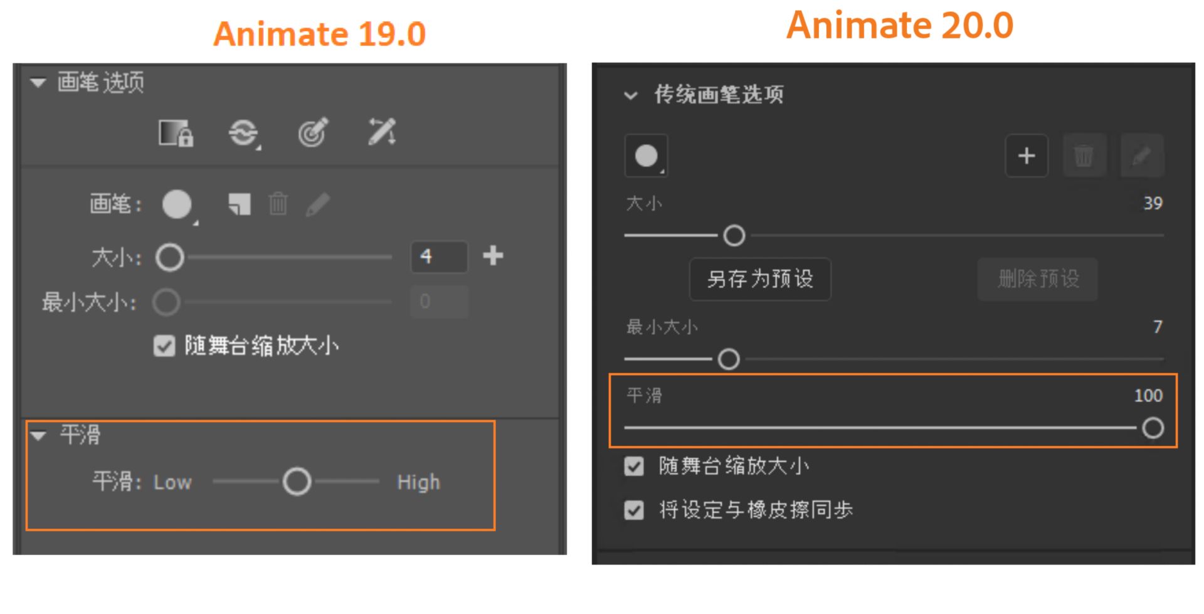
Task: Collapse the 画笔选项 section triangle
Action: pyautogui.click(x=38, y=82)
